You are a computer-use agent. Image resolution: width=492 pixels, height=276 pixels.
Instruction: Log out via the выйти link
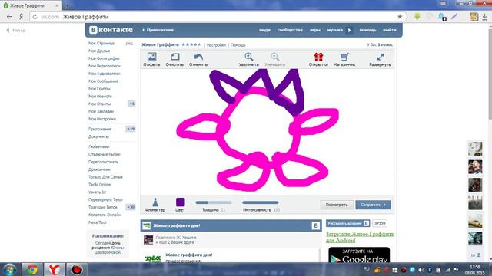[x=390, y=30]
